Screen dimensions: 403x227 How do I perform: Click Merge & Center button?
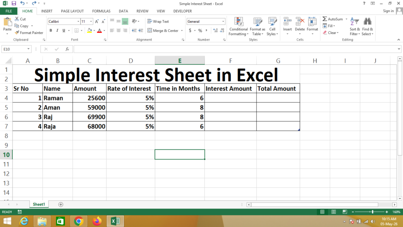tap(163, 31)
